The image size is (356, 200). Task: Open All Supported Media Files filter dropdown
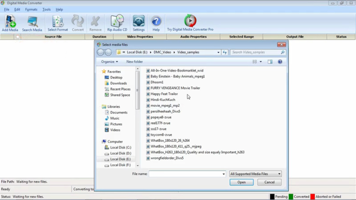(x=255, y=174)
